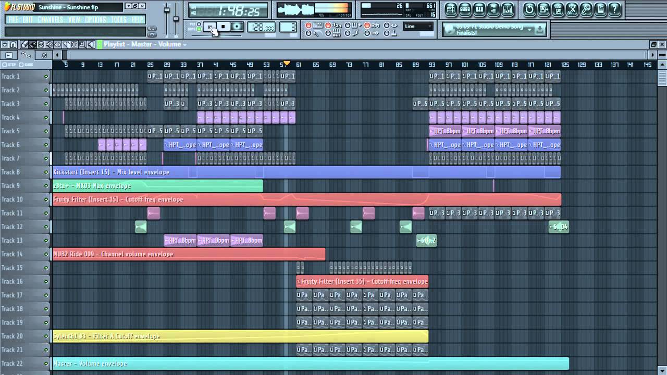The width and height of the screenshot is (667, 375).
Task: Open project info document icon
Action: (x=600, y=9)
